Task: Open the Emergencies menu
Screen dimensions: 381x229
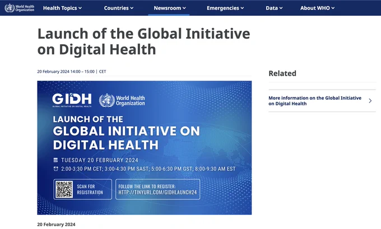Action: point(225,8)
